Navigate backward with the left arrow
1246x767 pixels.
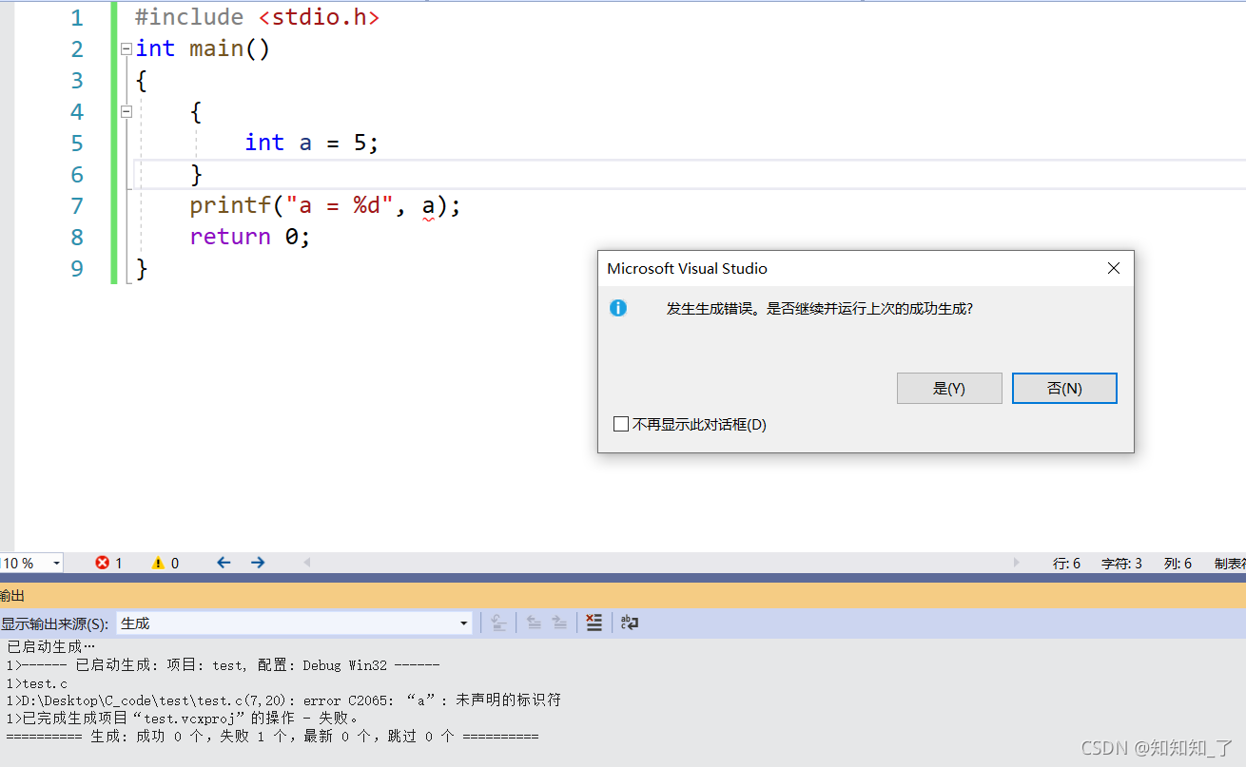[224, 563]
